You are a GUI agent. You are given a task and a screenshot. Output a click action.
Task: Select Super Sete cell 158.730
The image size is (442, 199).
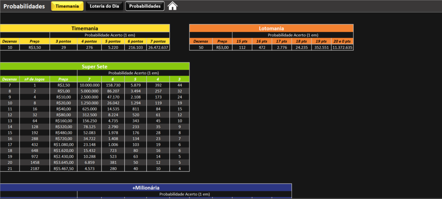pos(113,85)
